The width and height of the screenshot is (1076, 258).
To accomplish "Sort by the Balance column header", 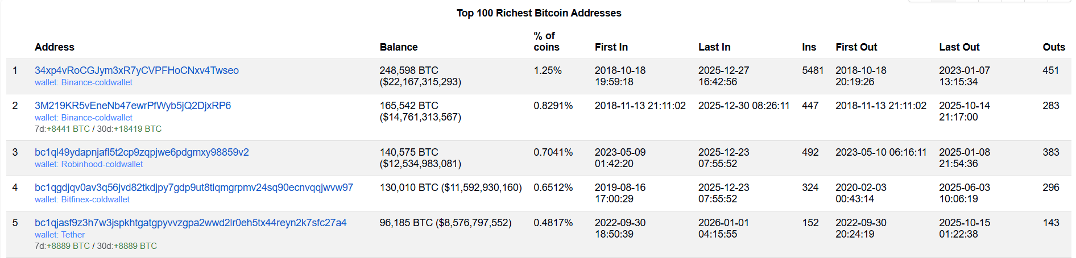I will pyautogui.click(x=399, y=47).
